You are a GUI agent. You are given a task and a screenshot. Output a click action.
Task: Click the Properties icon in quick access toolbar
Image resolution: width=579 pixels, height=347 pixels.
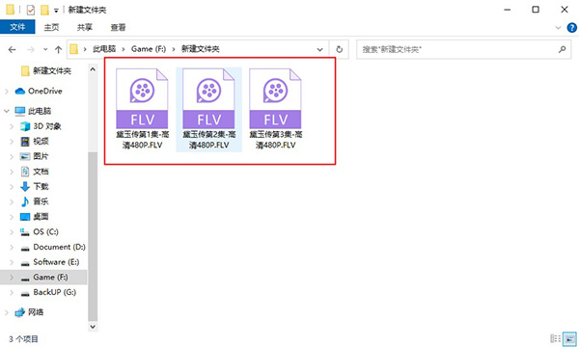click(31, 10)
